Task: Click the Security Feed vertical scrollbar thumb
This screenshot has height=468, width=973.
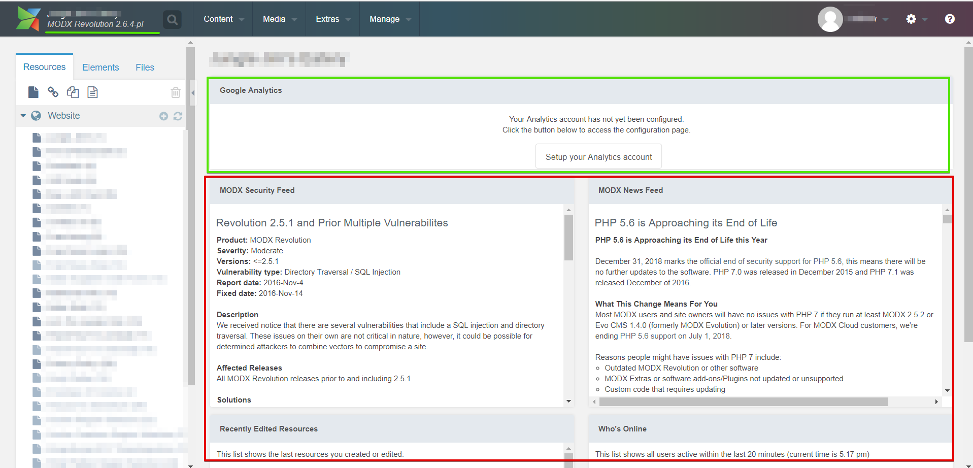Action: tap(568, 238)
